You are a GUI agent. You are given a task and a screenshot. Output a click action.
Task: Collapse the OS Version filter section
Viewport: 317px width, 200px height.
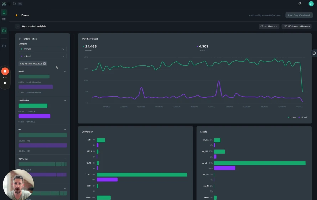click(x=65, y=159)
